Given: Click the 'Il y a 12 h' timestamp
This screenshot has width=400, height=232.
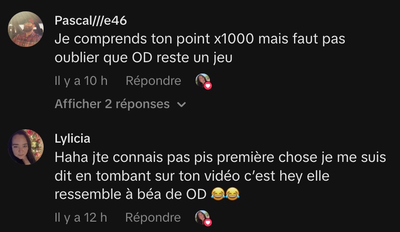Looking at the screenshot, I should pyautogui.click(x=81, y=218).
